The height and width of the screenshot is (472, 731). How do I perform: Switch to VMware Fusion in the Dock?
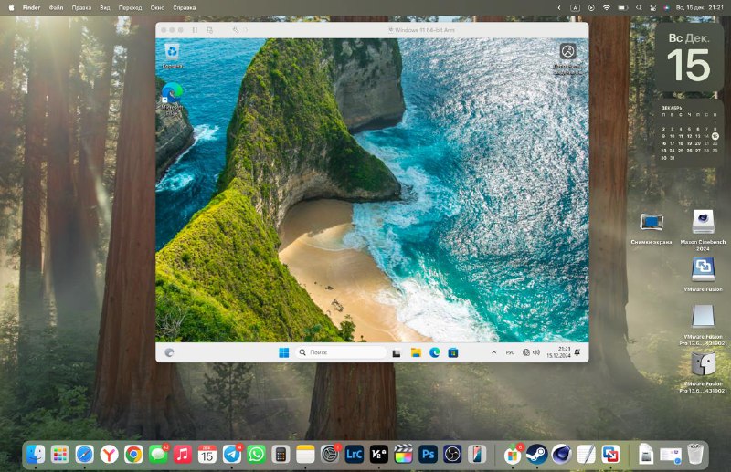pyautogui.click(x=610, y=455)
